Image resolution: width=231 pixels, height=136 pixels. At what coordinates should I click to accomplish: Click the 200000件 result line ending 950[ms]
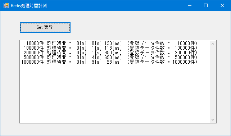(x=110, y=53)
